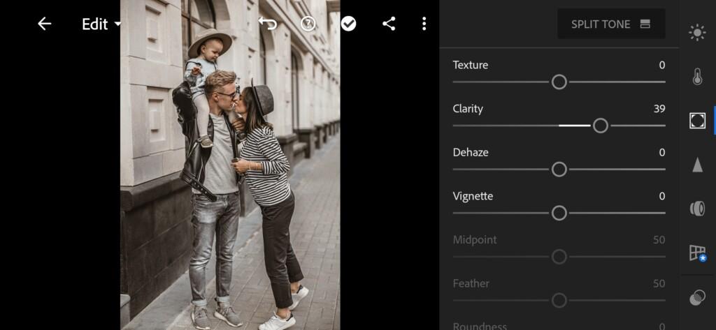Open the Color panel thermometer icon
Image resolution: width=716 pixels, height=330 pixels.
697,77
